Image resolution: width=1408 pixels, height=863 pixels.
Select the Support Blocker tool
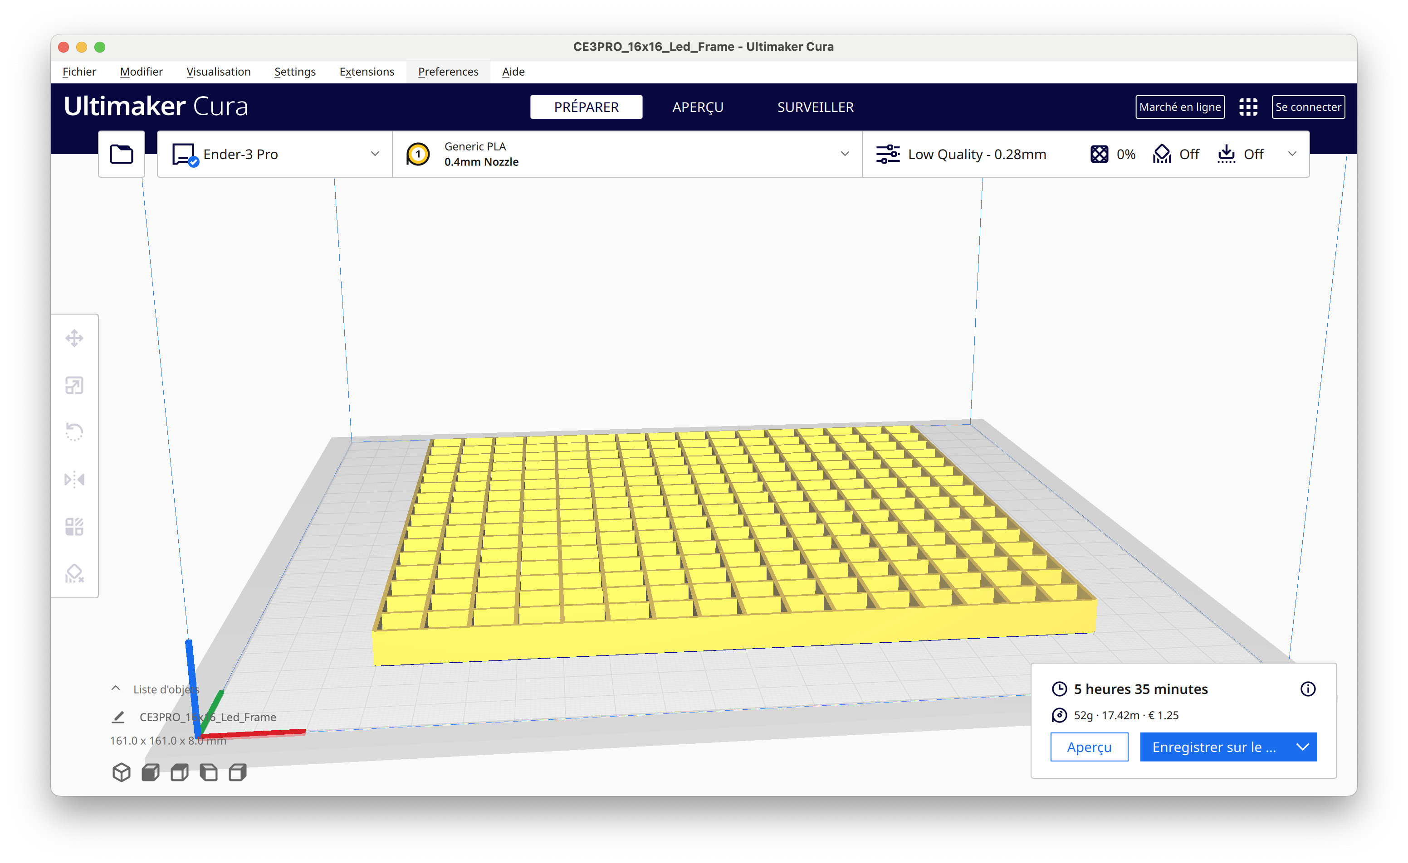pyautogui.click(x=74, y=573)
